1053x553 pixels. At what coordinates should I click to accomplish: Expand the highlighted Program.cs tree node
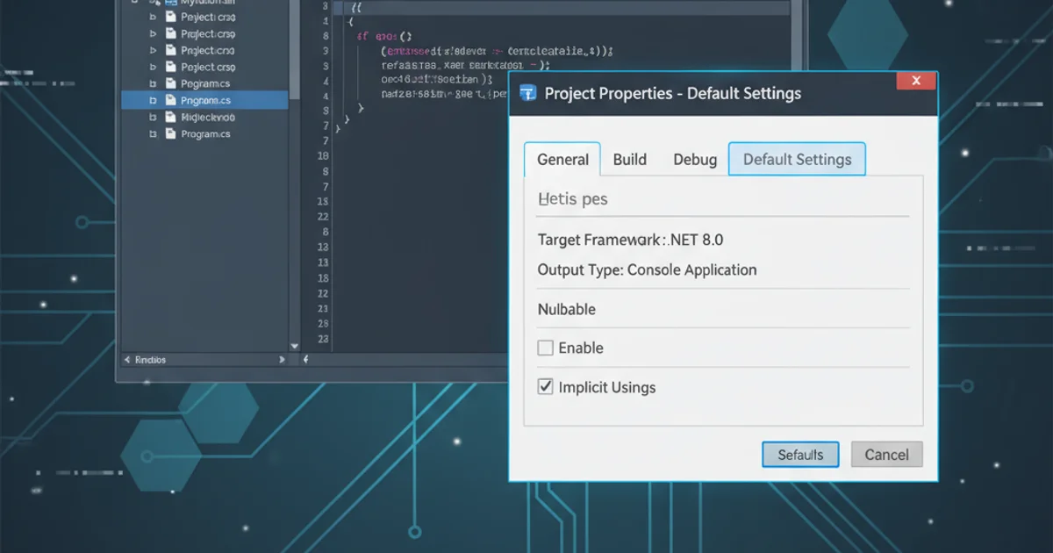[153, 100]
